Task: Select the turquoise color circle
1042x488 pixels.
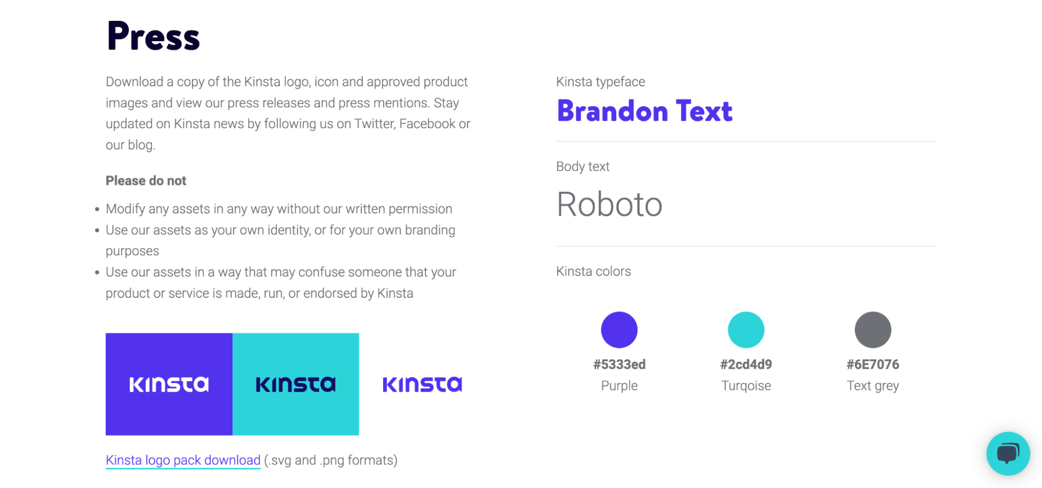Action: pos(746,329)
